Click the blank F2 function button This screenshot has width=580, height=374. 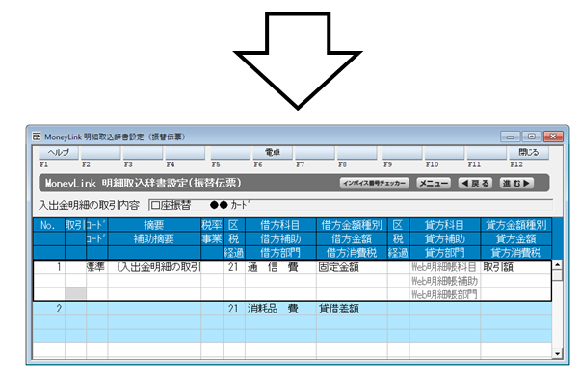[100, 153]
